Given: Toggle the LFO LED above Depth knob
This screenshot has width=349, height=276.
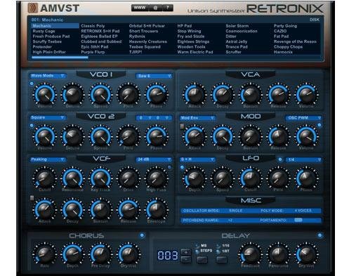Looking at the screenshot, I should pos(182,167).
